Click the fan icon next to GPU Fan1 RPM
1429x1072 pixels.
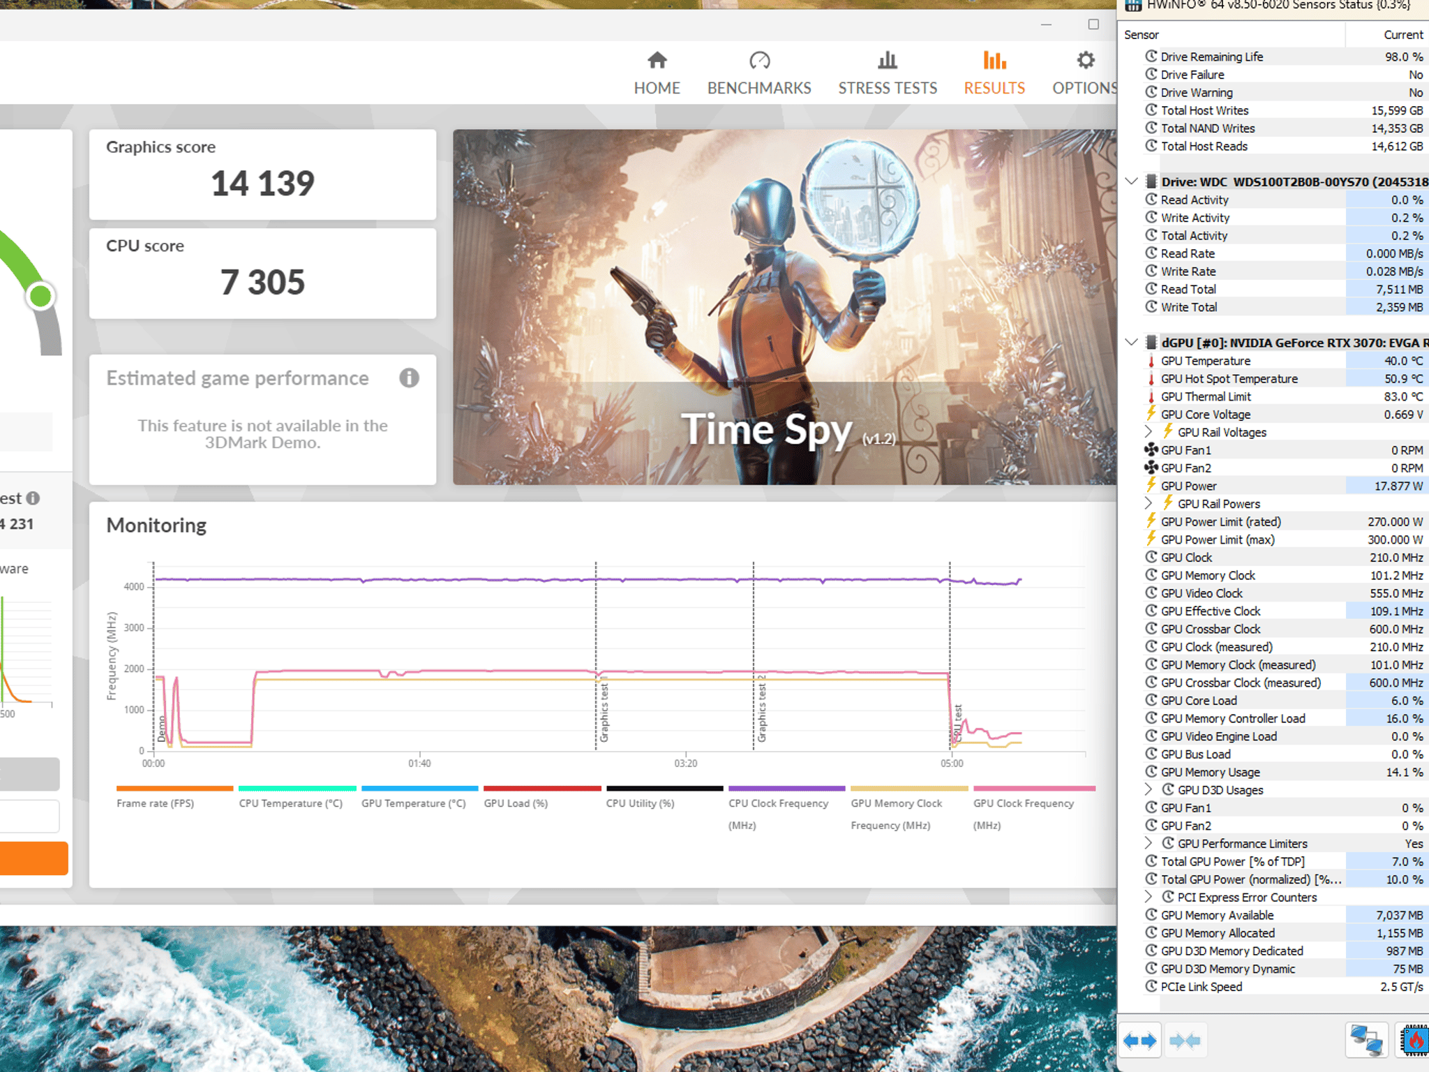click(x=1151, y=450)
